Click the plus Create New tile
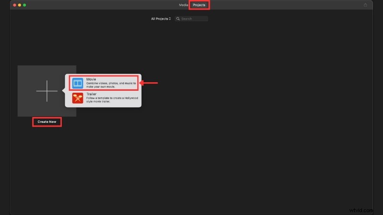383x215 pixels. (47, 91)
